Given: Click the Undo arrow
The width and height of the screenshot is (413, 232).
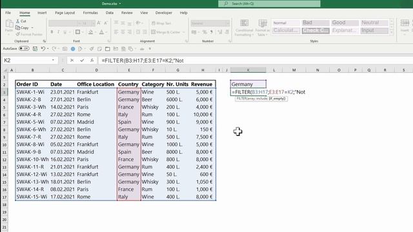Looking at the screenshot, I should tap(43, 49).
